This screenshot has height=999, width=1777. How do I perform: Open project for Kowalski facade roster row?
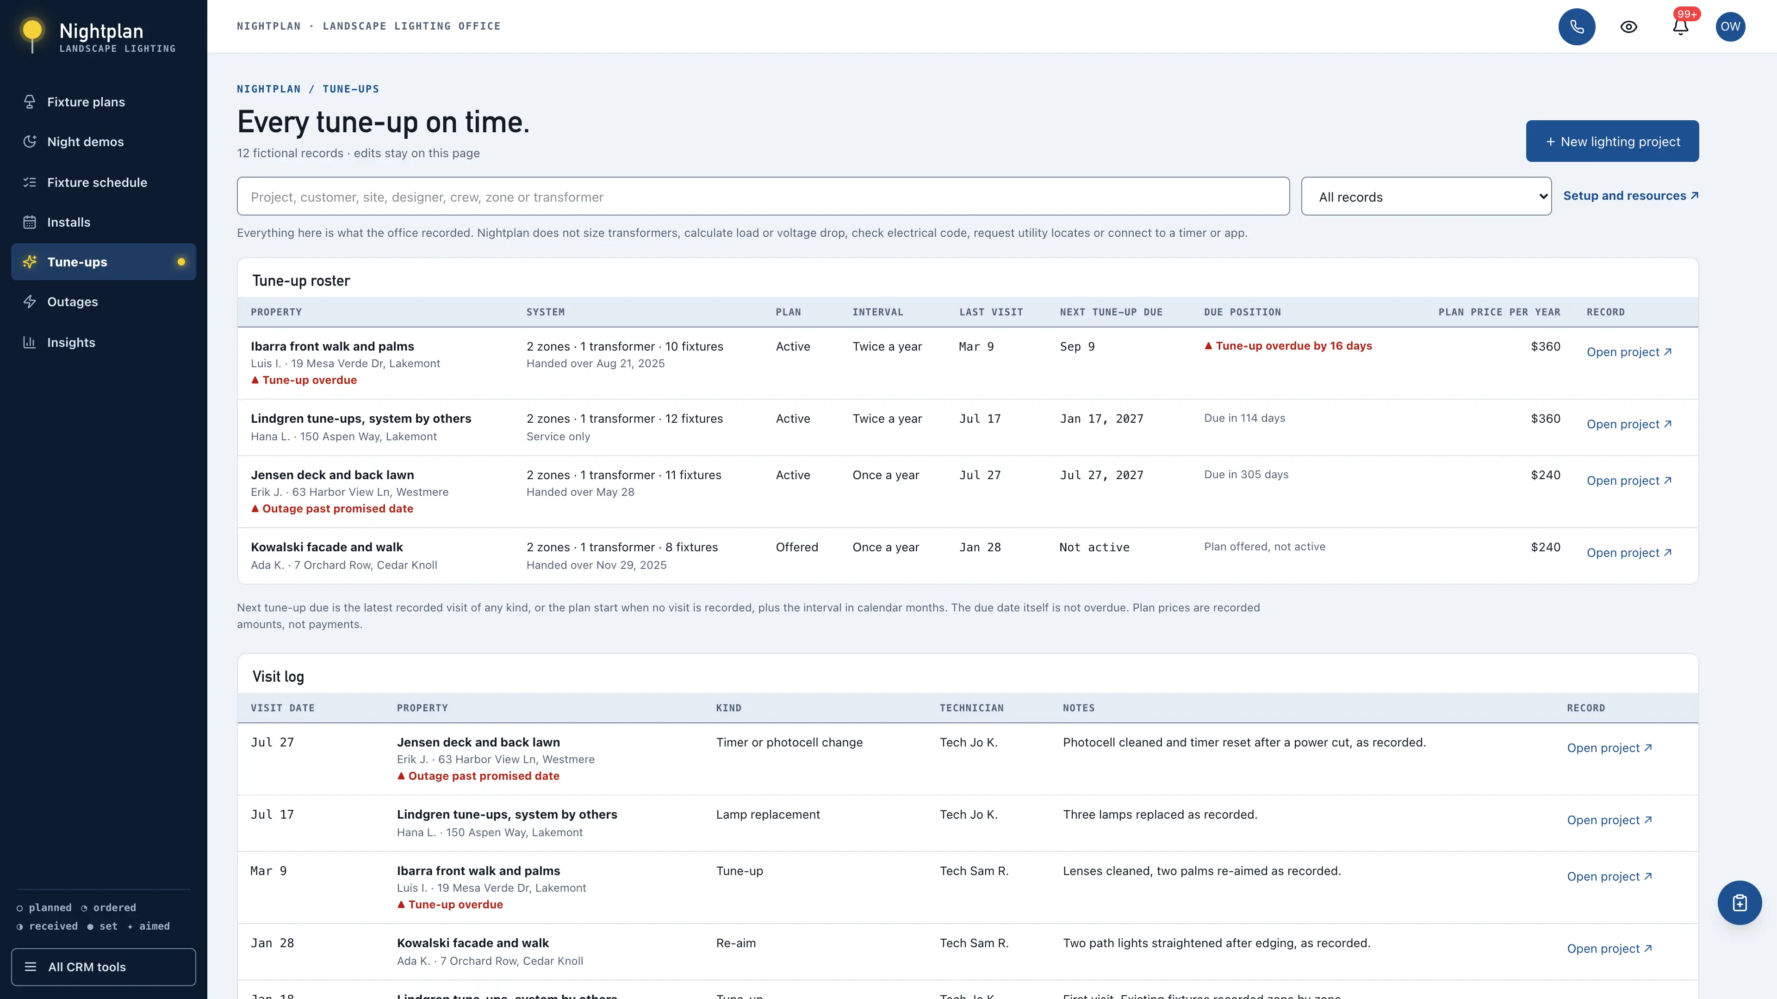[x=1629, y=553]
